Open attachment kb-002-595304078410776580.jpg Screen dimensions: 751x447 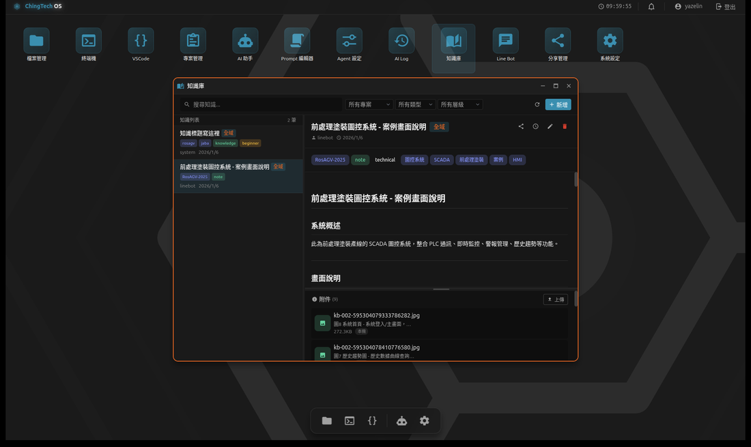(x=439, y=351)
